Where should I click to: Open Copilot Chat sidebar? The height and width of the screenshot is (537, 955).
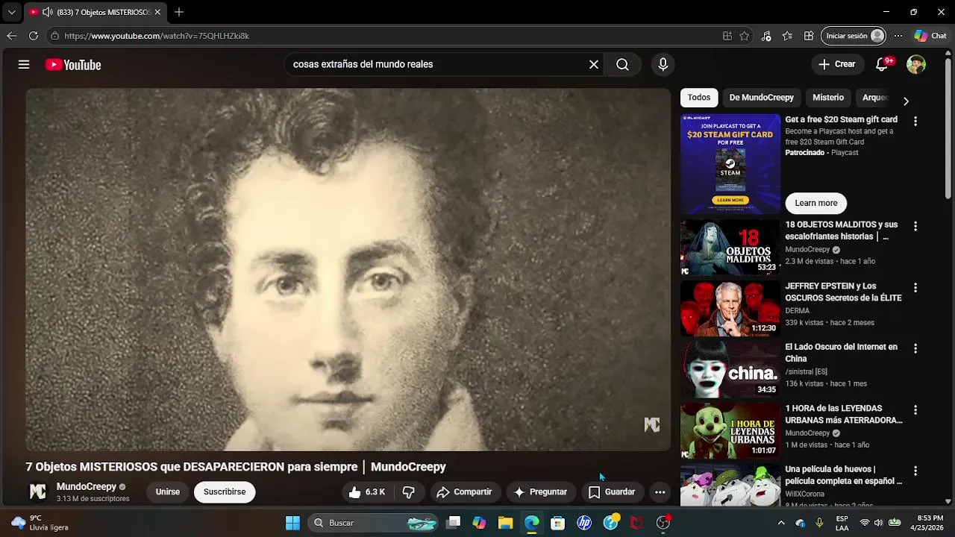point(930,36)
